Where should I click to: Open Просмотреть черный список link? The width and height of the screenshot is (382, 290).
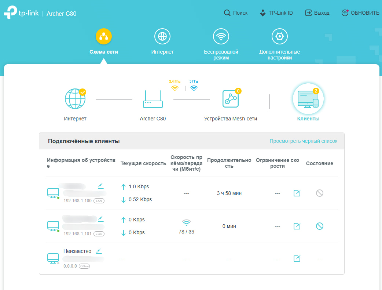[x=303, y=141]
